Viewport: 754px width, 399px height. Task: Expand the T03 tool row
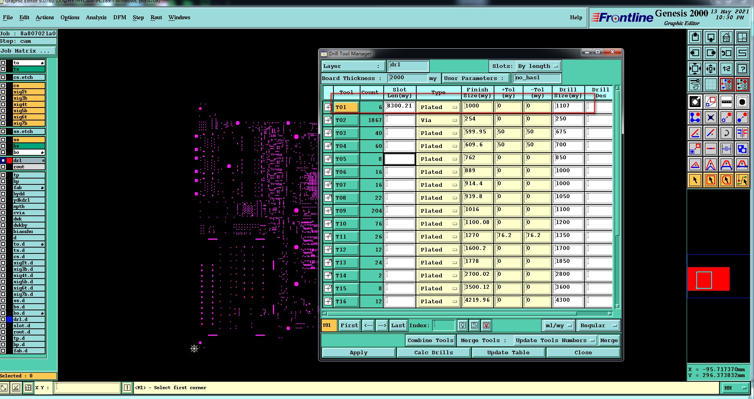coord(328,133)
